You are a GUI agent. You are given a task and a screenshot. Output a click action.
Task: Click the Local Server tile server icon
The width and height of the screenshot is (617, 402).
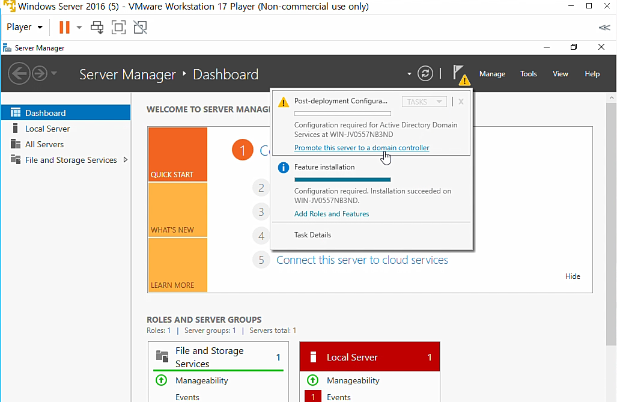(x=313, y=357)
